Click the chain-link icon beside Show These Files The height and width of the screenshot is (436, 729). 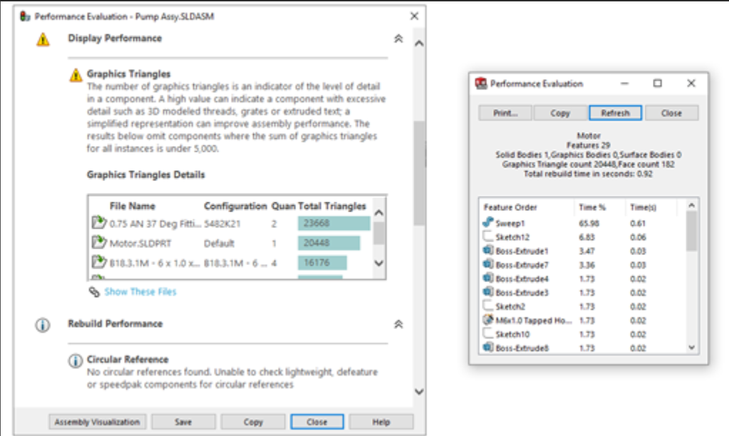[x=94, y=292]
